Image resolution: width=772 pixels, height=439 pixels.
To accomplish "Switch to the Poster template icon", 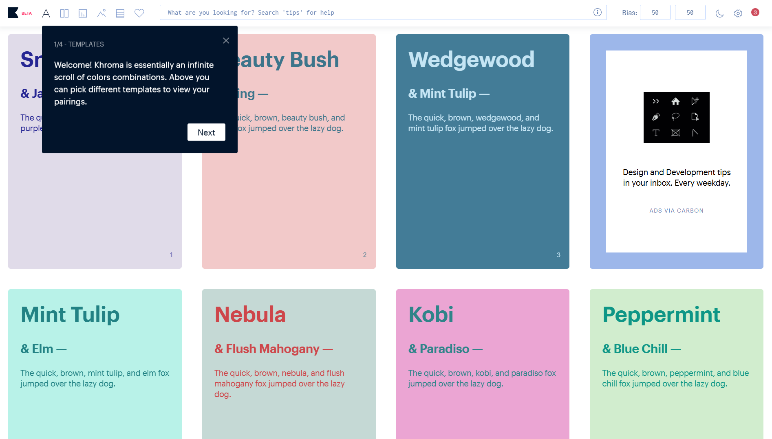I will [64, 13].
